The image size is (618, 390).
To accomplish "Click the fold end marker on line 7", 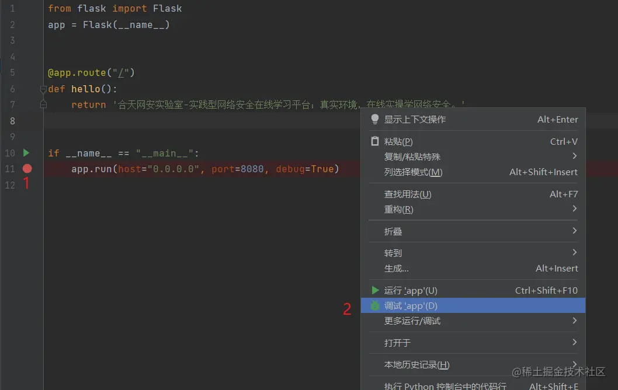I will click(x=43, y=105).
